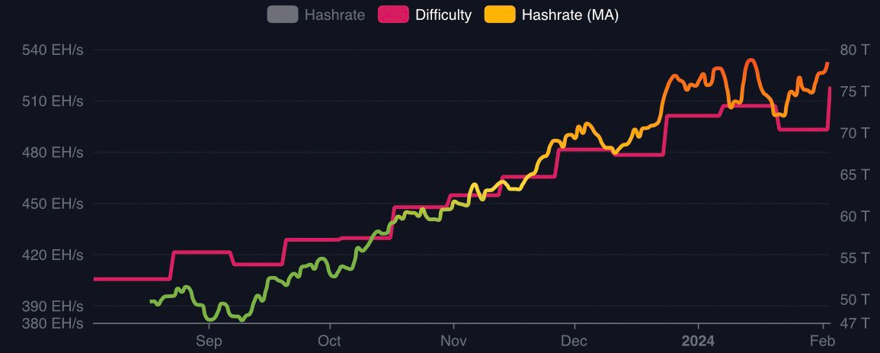Click the 65 T difficulty axis label
This screenshot has width=880, height=353.
click(x=855, y=175)
